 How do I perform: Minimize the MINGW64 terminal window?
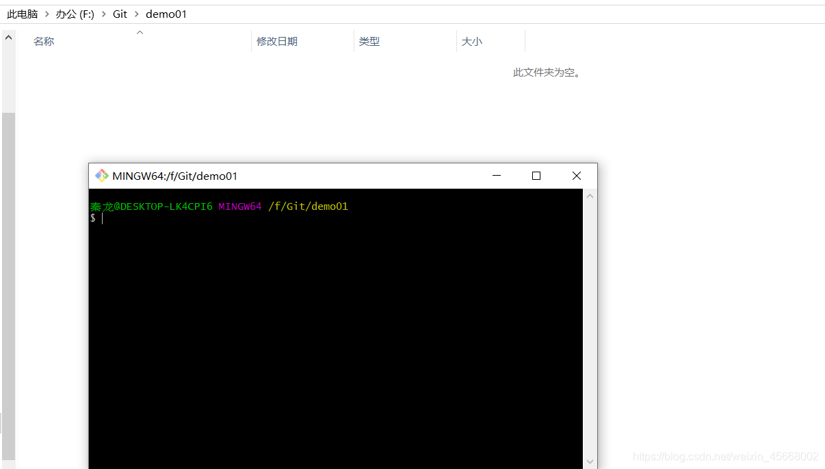[x=497, y=176]
